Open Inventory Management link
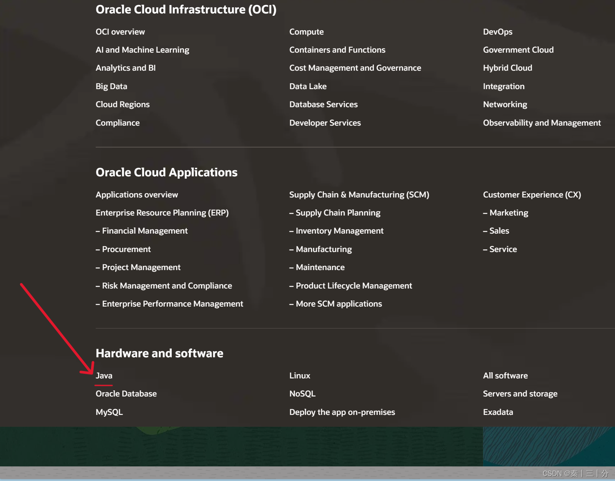 pyautogui.click(x=336, y=231)
